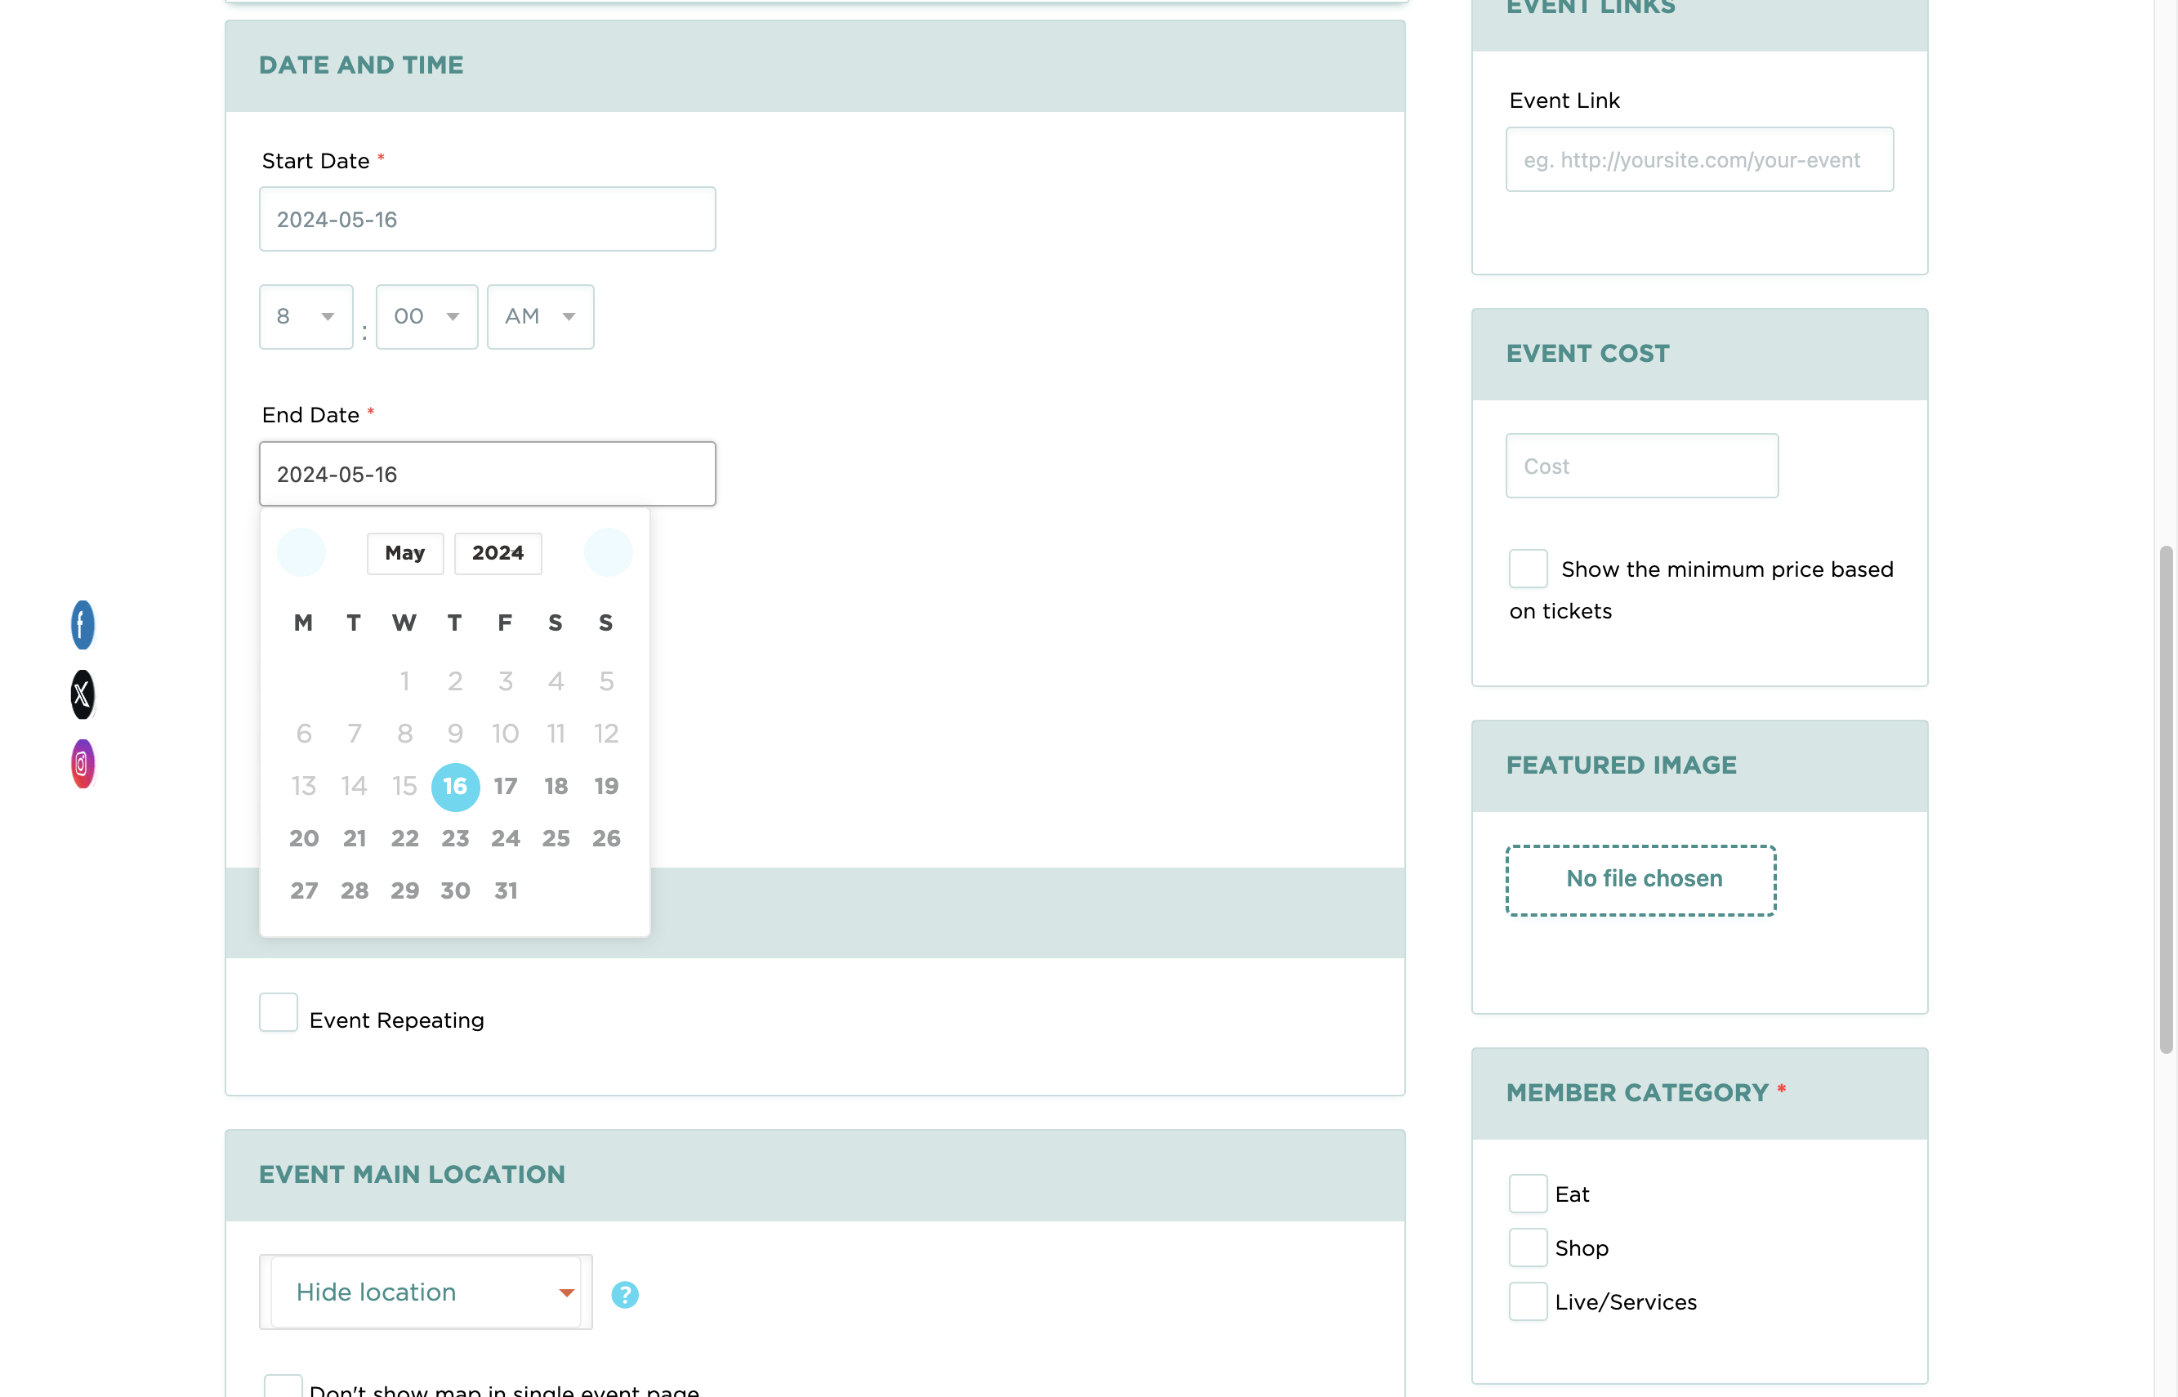The width and height of the screenshot is (2178, 1397).
Task: Open the May month selector in calendar
Action: 405,553
